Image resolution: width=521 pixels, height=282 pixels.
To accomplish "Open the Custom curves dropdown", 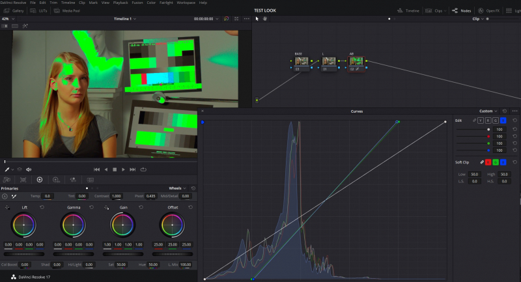I will click(x=488, y=111).
